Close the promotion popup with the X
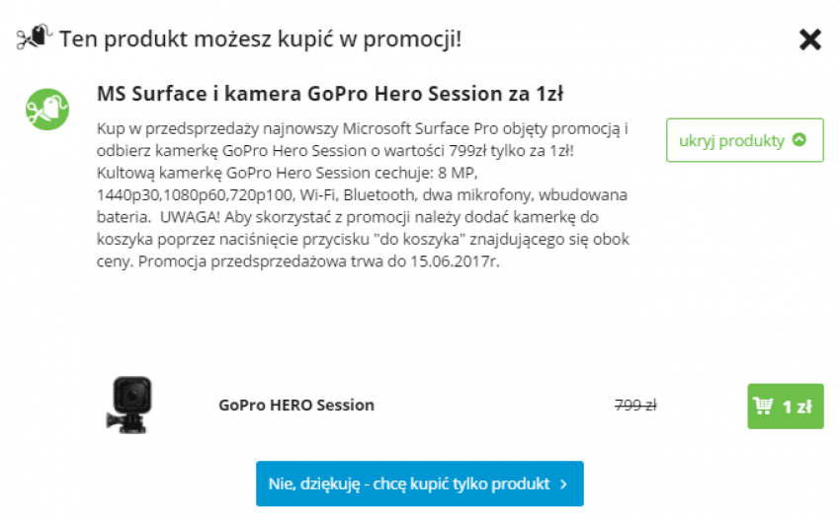Screen dimensions: 840x520 click(x=810, y=39)
